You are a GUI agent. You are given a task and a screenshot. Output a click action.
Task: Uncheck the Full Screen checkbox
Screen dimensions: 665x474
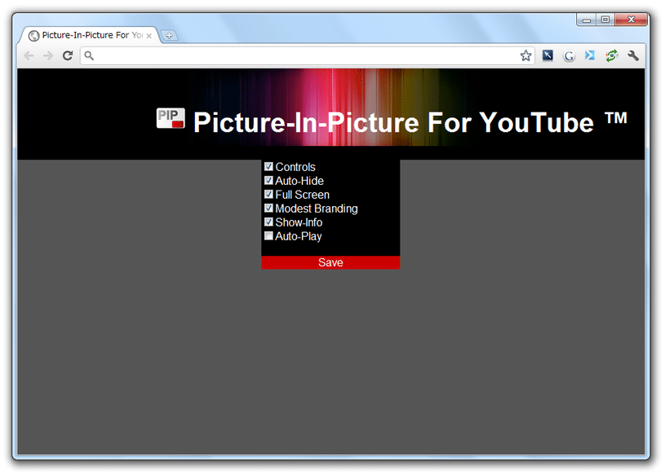[x=268, y=195]
